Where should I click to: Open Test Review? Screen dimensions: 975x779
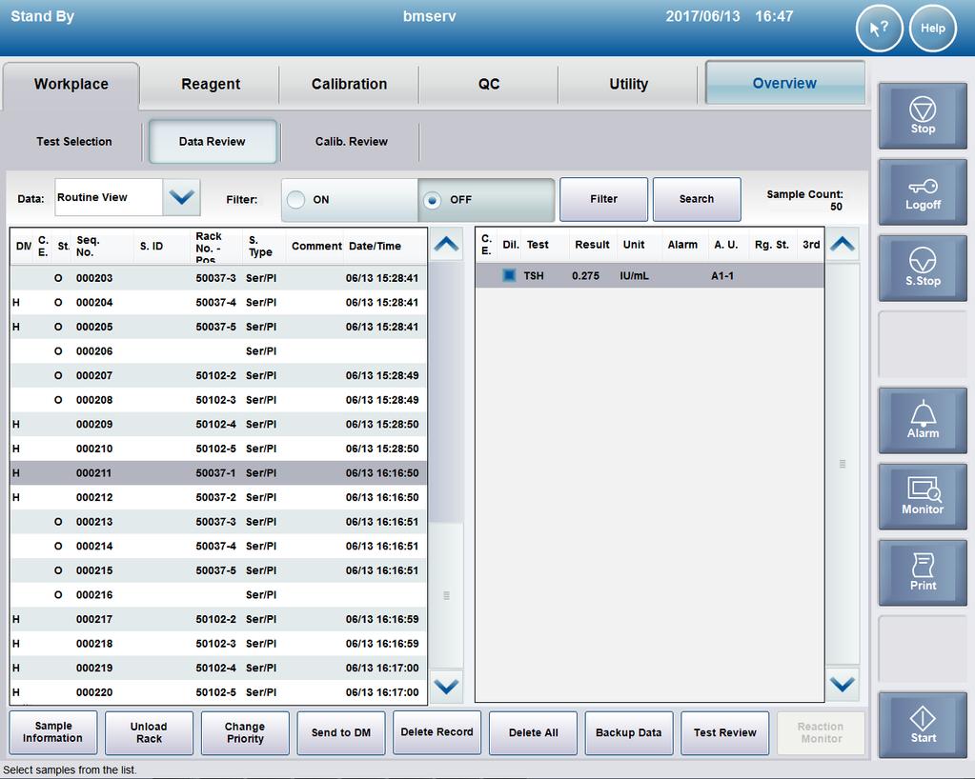tap(725, 732)
